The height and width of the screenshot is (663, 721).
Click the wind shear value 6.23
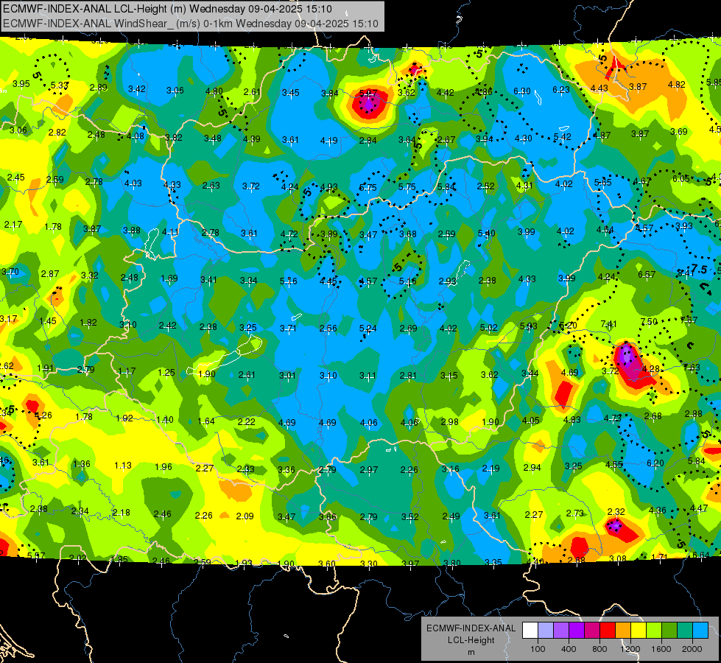(561, 90)
